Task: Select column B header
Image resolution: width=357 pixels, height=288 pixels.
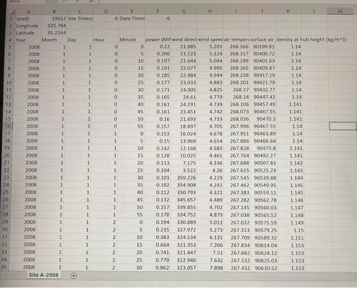Action: 54,12
